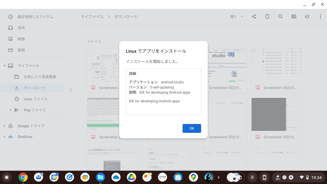327x184 pixels.
Task: Open Google Tasks check icon on shelf
Action: click(x=69, y=177)
